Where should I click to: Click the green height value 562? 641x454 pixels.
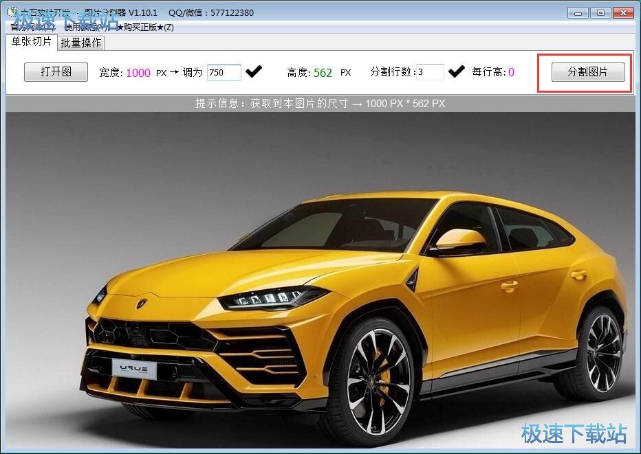[323, 73]
